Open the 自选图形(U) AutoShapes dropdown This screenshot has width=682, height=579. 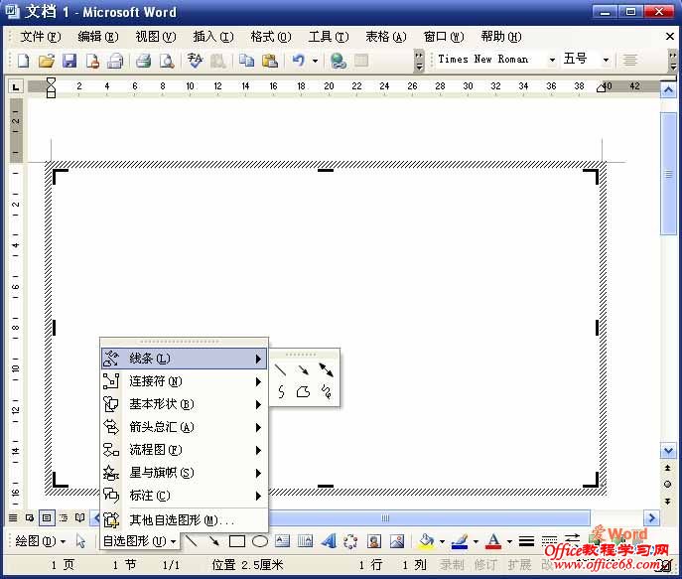point(139,541)
